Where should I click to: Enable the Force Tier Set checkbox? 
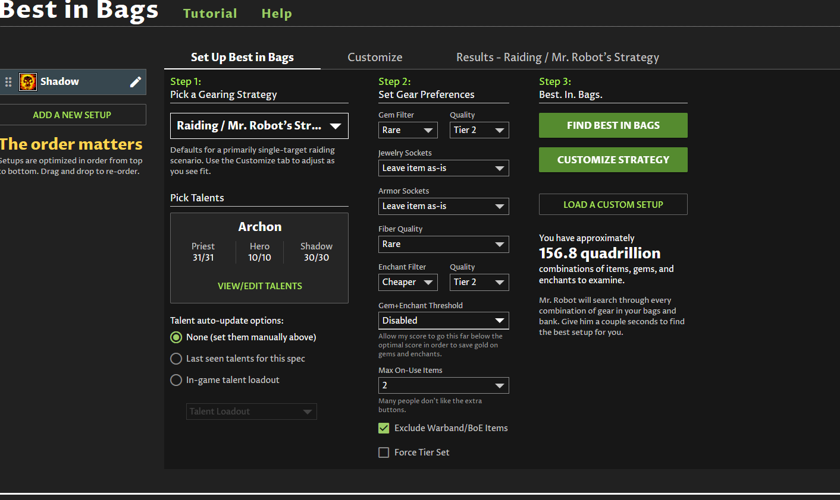tap(384, 452)
